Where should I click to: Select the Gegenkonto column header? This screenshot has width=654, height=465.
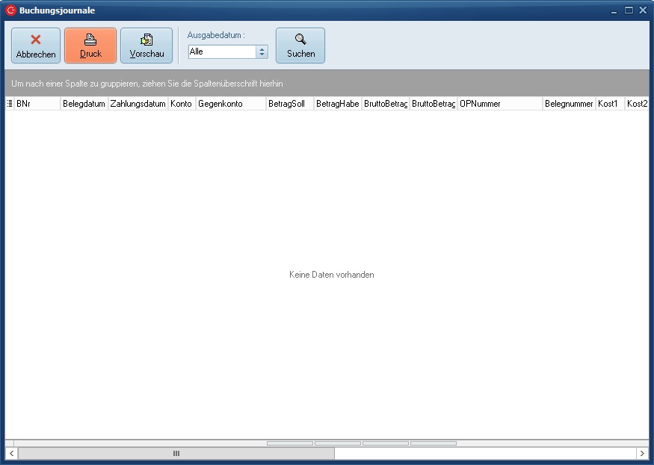point(230,104)
